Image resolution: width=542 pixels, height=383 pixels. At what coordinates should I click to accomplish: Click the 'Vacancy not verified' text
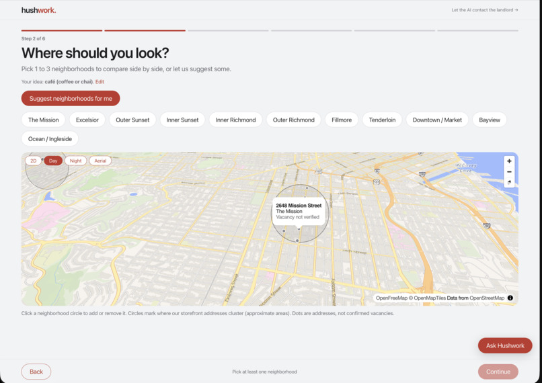(298, 217)
